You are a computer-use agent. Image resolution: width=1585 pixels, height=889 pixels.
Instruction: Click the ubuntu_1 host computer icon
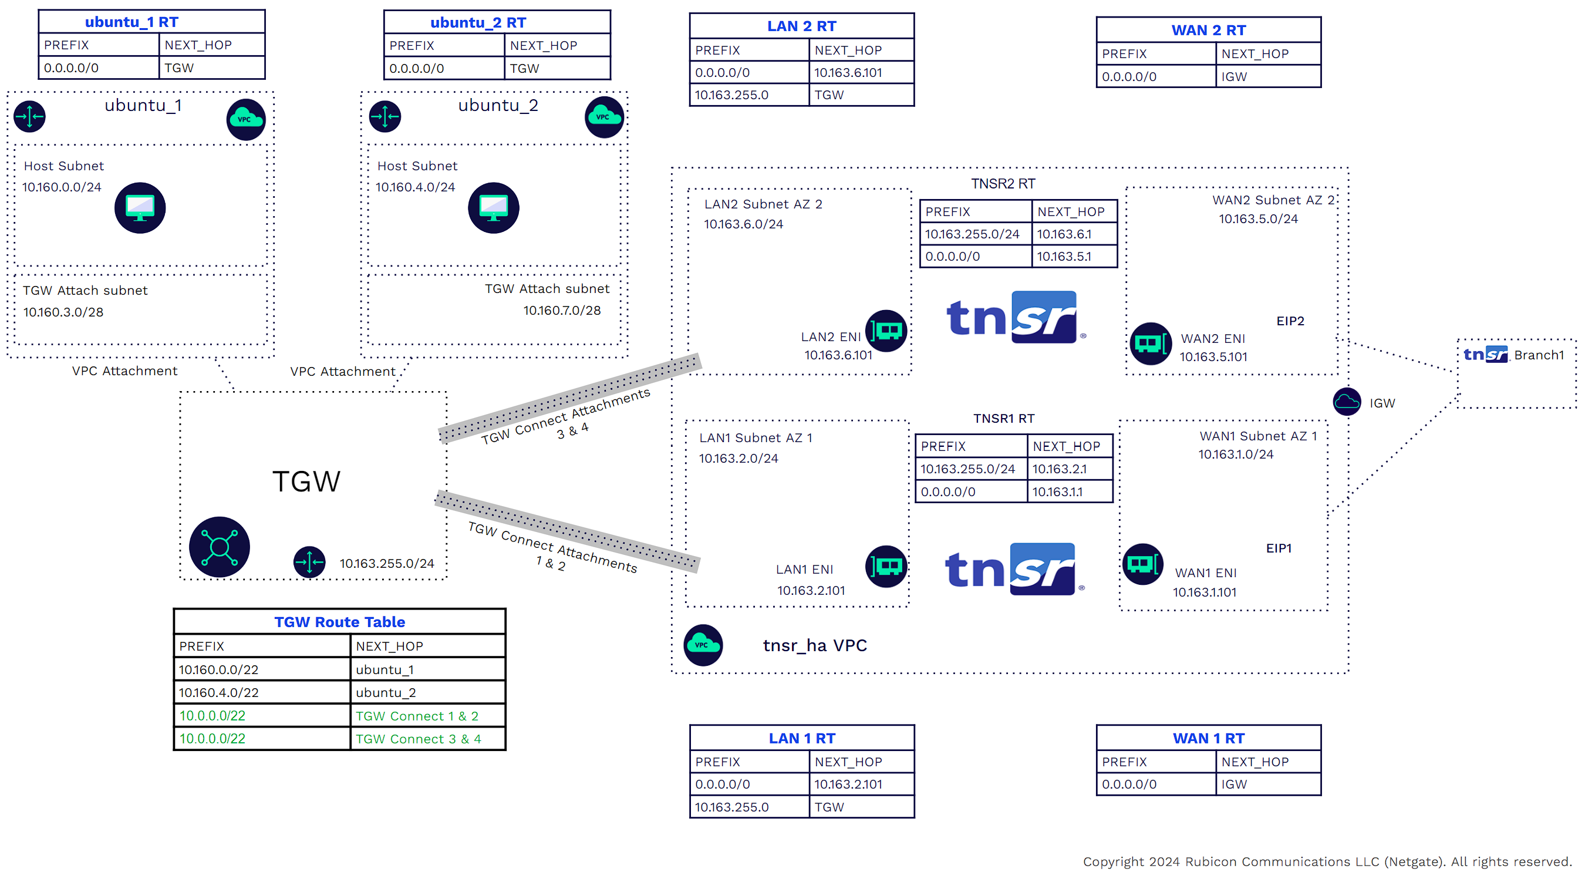point(140,207)
